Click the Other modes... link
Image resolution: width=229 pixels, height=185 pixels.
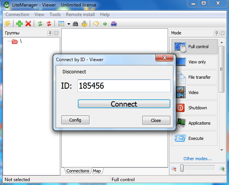pos(198,159)
